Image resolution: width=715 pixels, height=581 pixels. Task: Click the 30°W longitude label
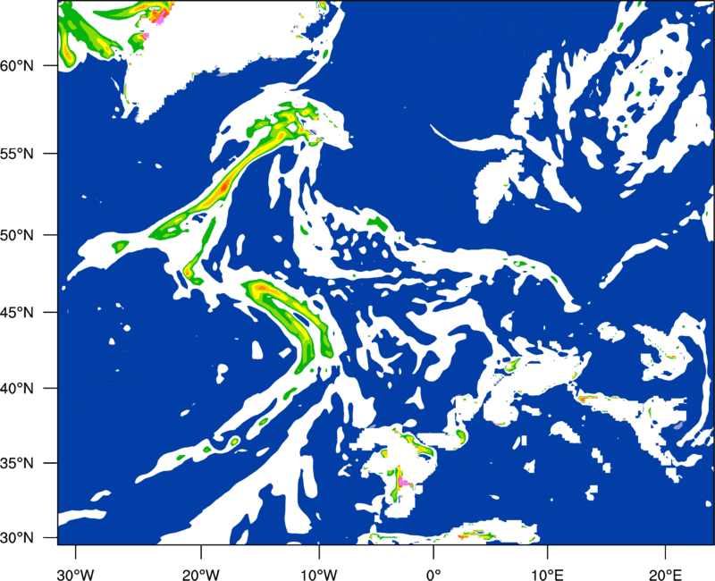(x=75, y=575)
